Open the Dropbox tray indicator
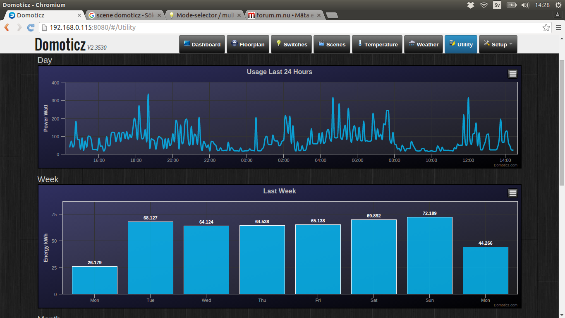Viewport: 565px width, 318px height. tap(471, 5)
